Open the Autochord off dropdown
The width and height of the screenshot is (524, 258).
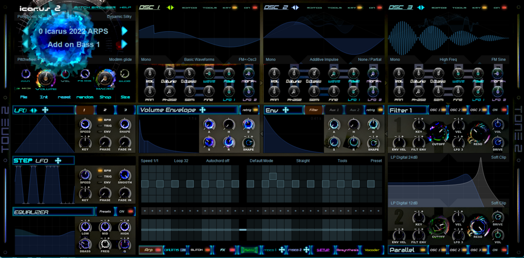point(217,161)
